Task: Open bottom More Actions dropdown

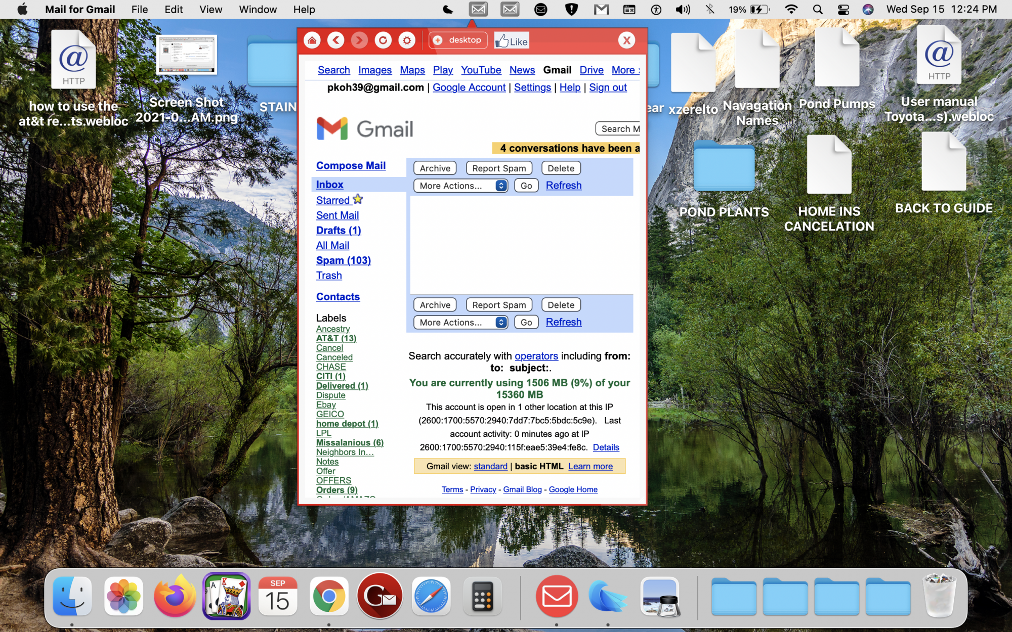Action: 460,322
